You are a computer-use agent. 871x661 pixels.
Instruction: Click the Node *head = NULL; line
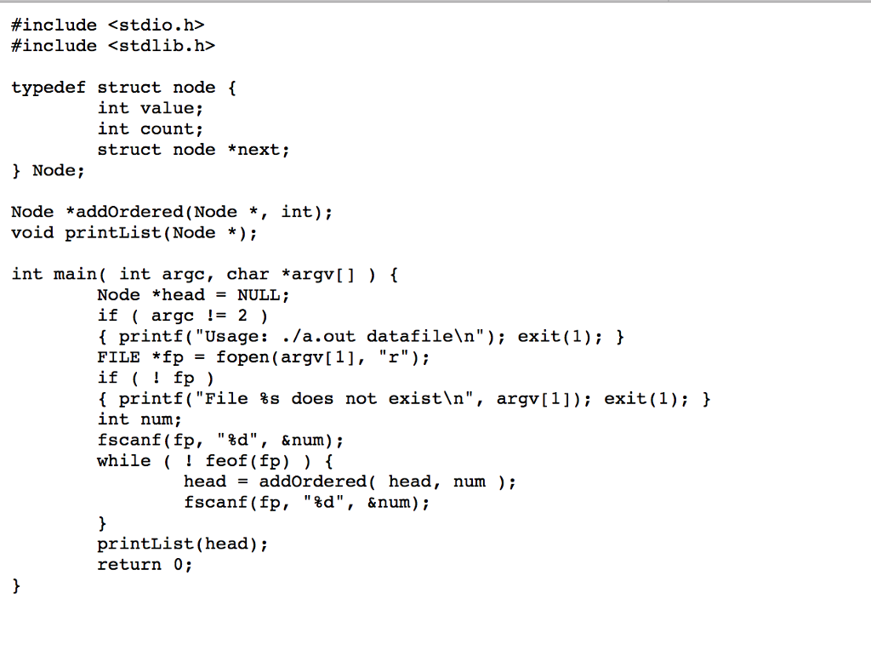193,295
